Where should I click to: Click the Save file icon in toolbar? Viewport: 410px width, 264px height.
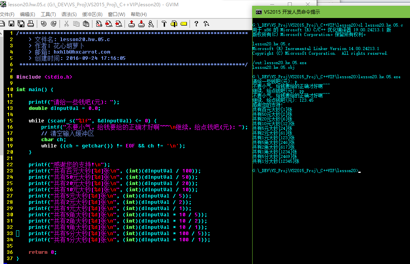11,24
